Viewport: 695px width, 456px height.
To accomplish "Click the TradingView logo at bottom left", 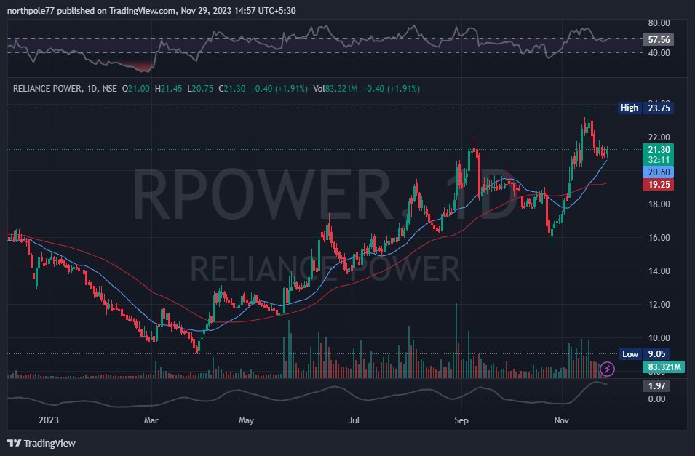I will (x=41, y=443).
